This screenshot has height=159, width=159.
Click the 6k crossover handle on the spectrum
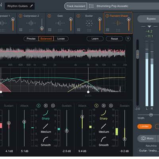(88, 92)
